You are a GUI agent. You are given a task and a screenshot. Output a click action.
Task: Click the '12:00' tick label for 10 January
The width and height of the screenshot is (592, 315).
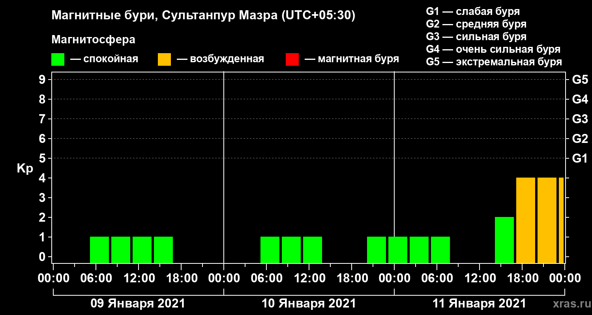[309, 278]
